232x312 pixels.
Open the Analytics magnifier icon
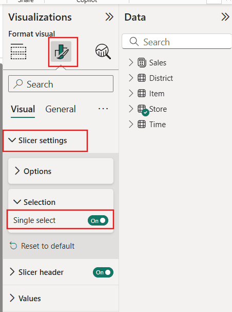pyautogui.click(x=103, y=51)
